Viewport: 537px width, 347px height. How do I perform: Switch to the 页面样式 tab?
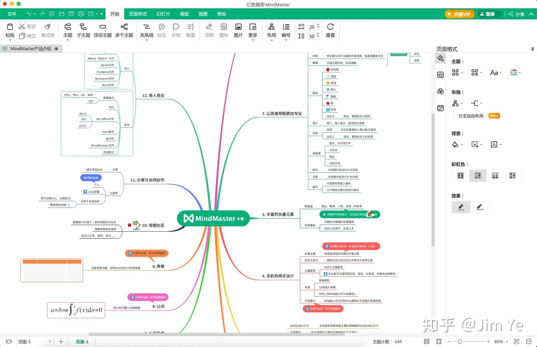[138, 14]
